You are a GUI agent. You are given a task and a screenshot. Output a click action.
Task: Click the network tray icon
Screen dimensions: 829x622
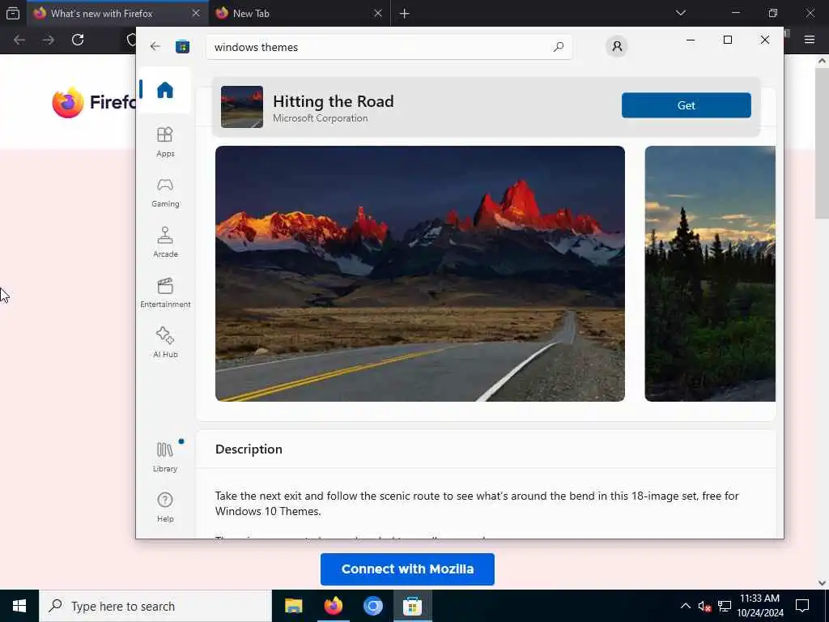coord(725,606)
